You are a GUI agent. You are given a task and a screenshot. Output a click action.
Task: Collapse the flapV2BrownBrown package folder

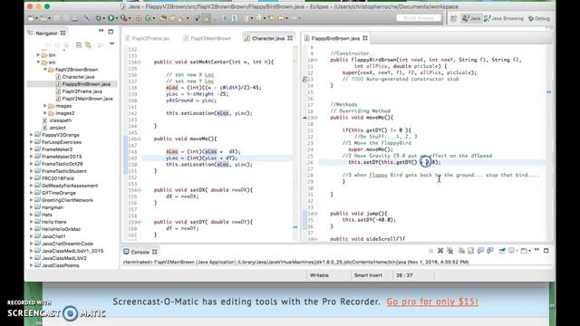pyautogui.click(x=45, y=70)
